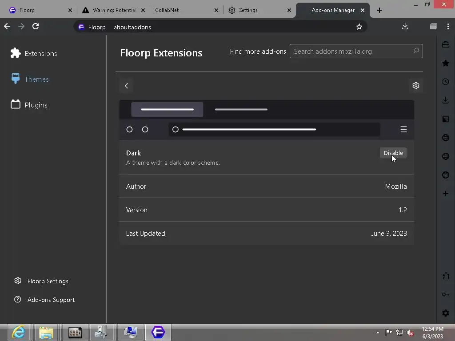Close the Add-ons Manager tab
455x341 pixels.
[363, 10]
